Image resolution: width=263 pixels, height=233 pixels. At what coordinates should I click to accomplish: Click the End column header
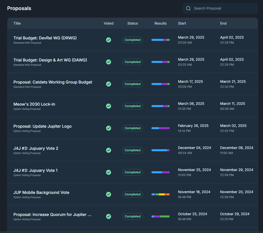tap(223, 23)
